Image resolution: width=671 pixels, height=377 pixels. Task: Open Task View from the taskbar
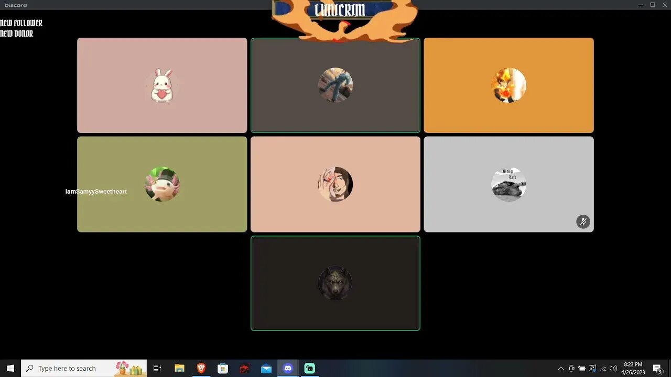[x=157, y=368]
